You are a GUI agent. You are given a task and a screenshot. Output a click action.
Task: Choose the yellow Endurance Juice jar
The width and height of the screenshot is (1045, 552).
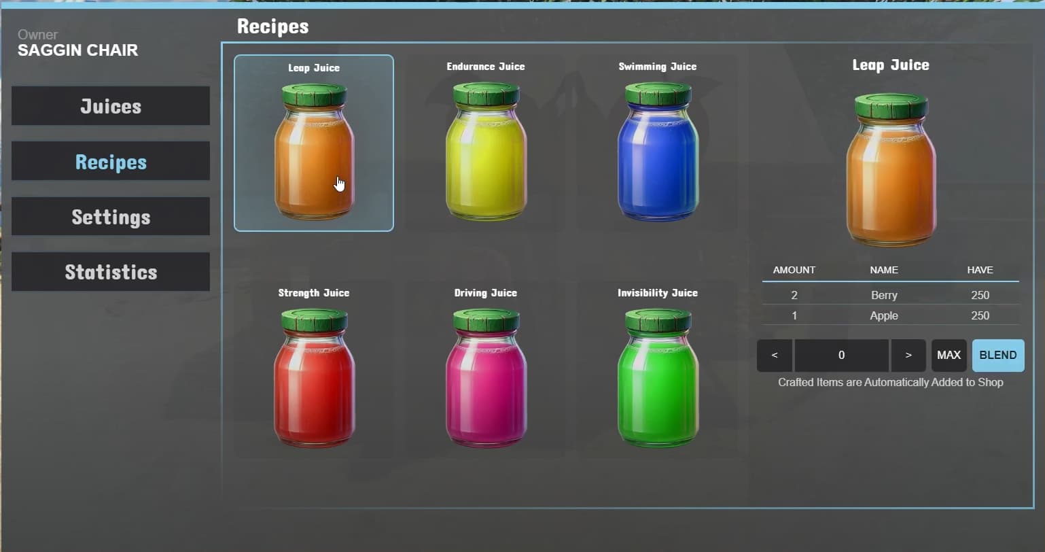coord(486,151)
